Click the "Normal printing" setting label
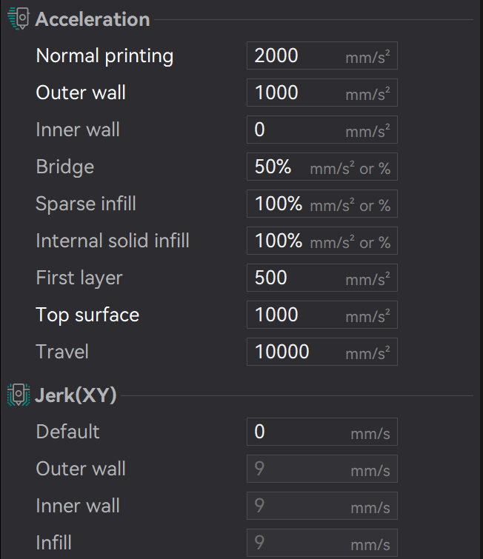This screenshot has height=559, width=483. (104, 56)
